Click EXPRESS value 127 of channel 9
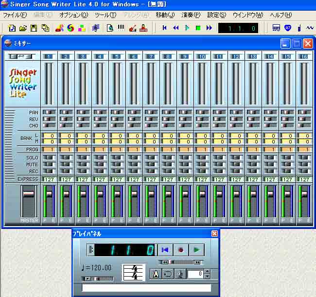Viewport: 316px width, 297px height. tap(185, 179)
